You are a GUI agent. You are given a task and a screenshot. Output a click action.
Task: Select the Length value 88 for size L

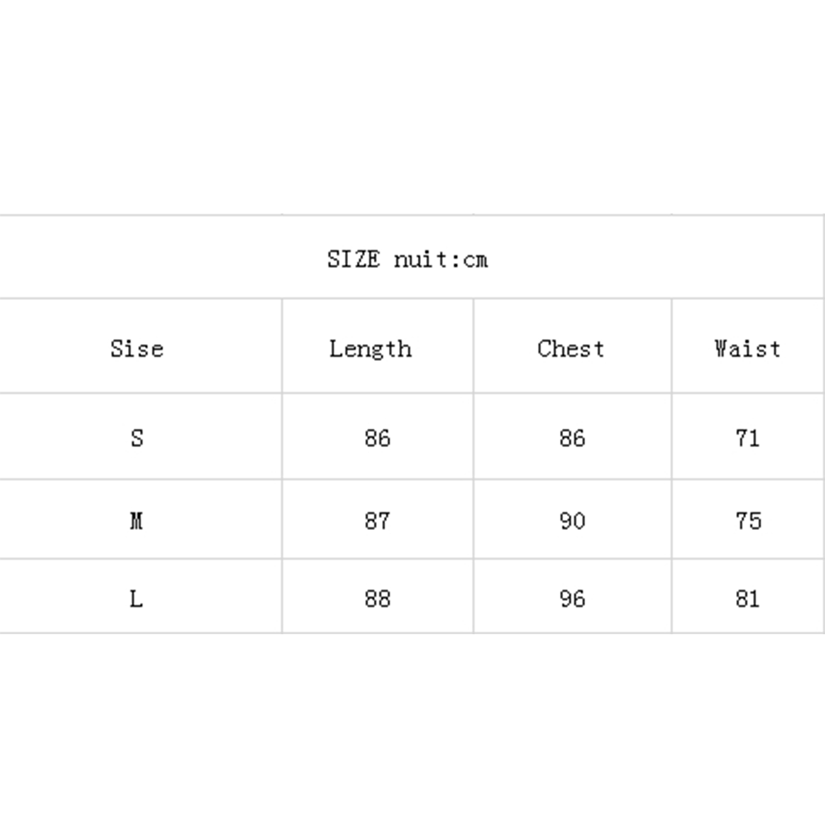tap(377, 599)
